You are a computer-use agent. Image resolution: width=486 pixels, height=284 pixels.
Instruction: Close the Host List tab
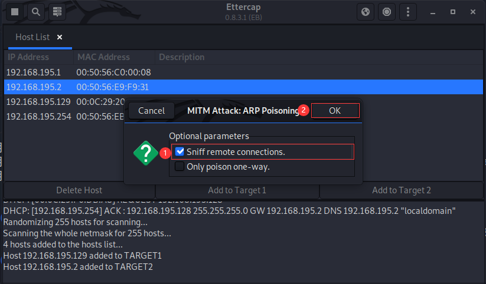click(x=60, y=37)
